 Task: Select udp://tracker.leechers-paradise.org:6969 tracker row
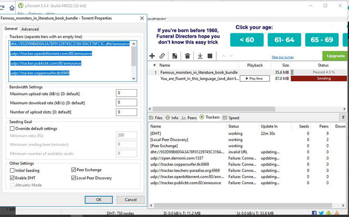pos(247,170)
